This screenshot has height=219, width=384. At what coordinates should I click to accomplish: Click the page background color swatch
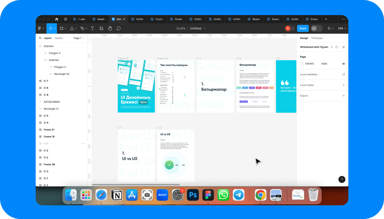tap(302, 64)
